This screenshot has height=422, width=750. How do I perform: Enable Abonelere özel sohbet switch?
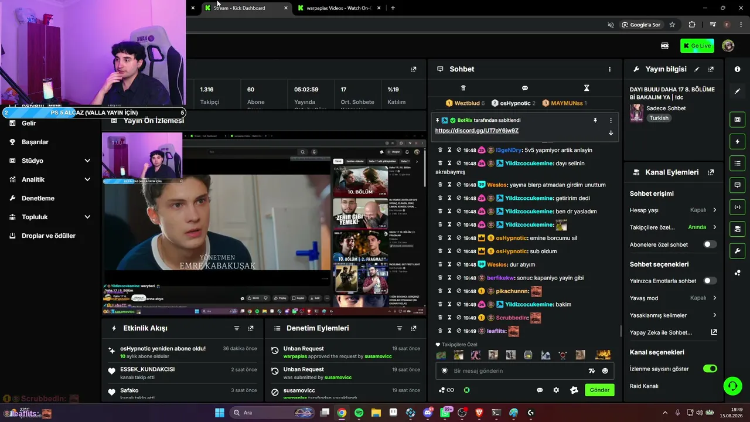click(x=710, y=244)
